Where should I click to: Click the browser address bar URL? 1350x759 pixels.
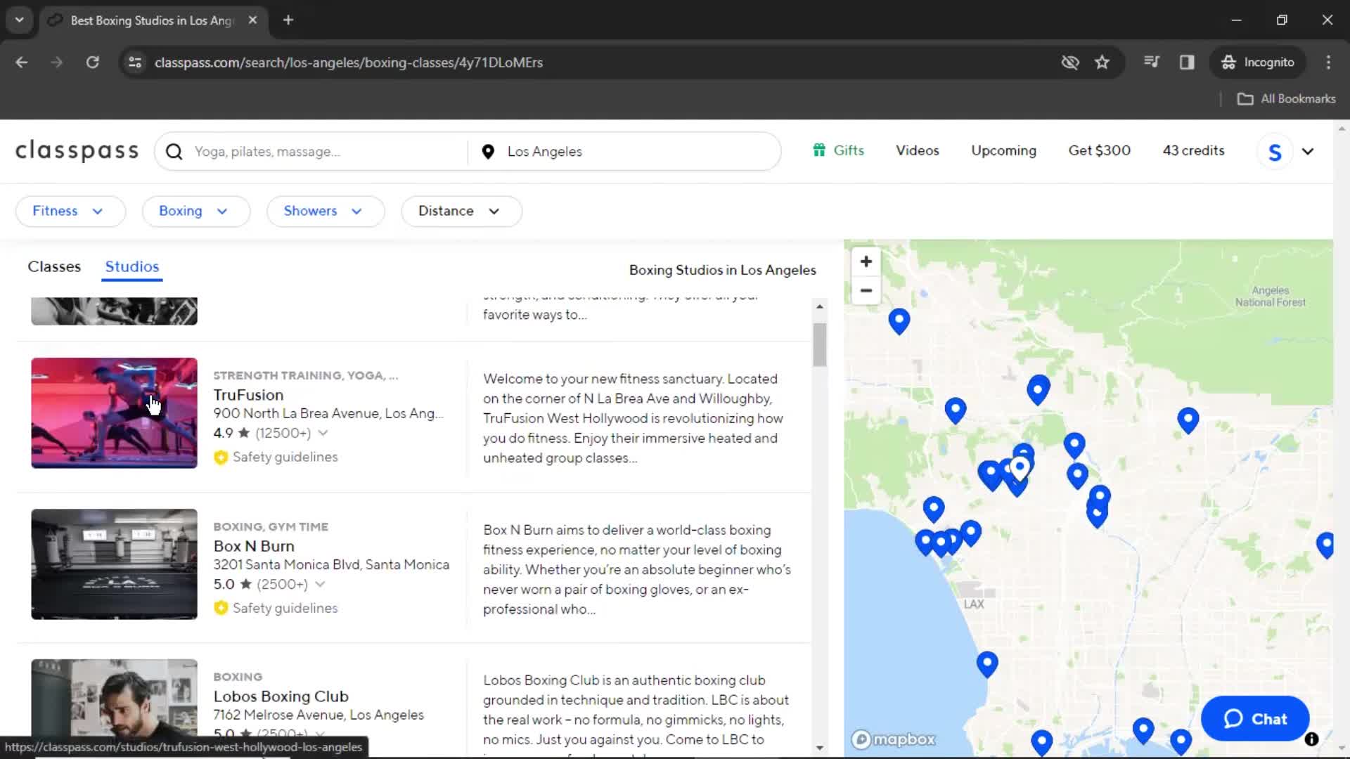pos(349,63)
